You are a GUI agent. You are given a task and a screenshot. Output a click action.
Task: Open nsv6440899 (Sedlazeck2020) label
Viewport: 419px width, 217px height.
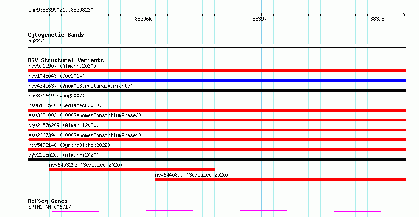(x=192, y=175)
